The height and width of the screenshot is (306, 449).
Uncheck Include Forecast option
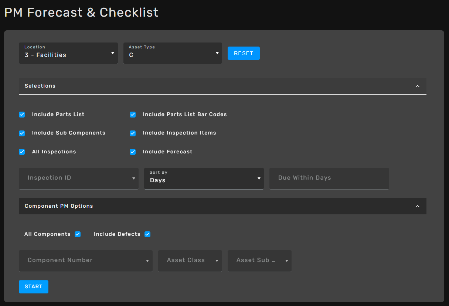click(133, 152)
